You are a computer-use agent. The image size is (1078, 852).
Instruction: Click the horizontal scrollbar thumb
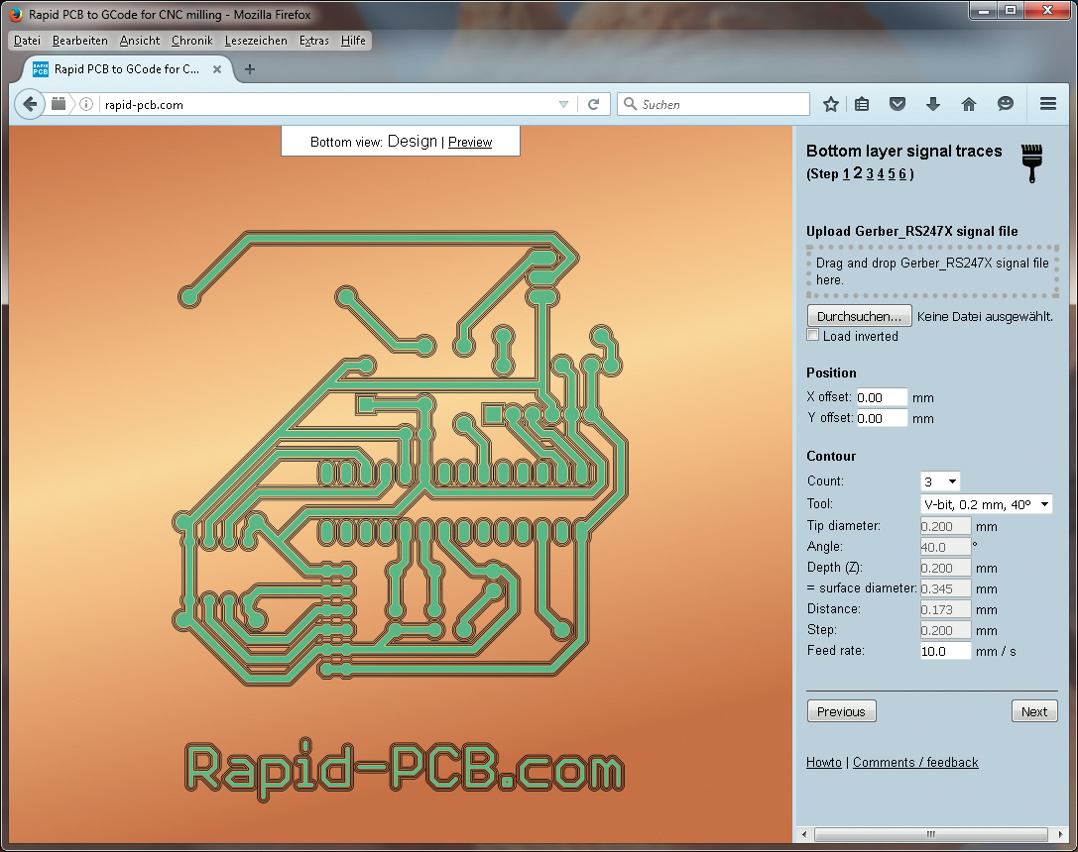click(x=931, y=834)
